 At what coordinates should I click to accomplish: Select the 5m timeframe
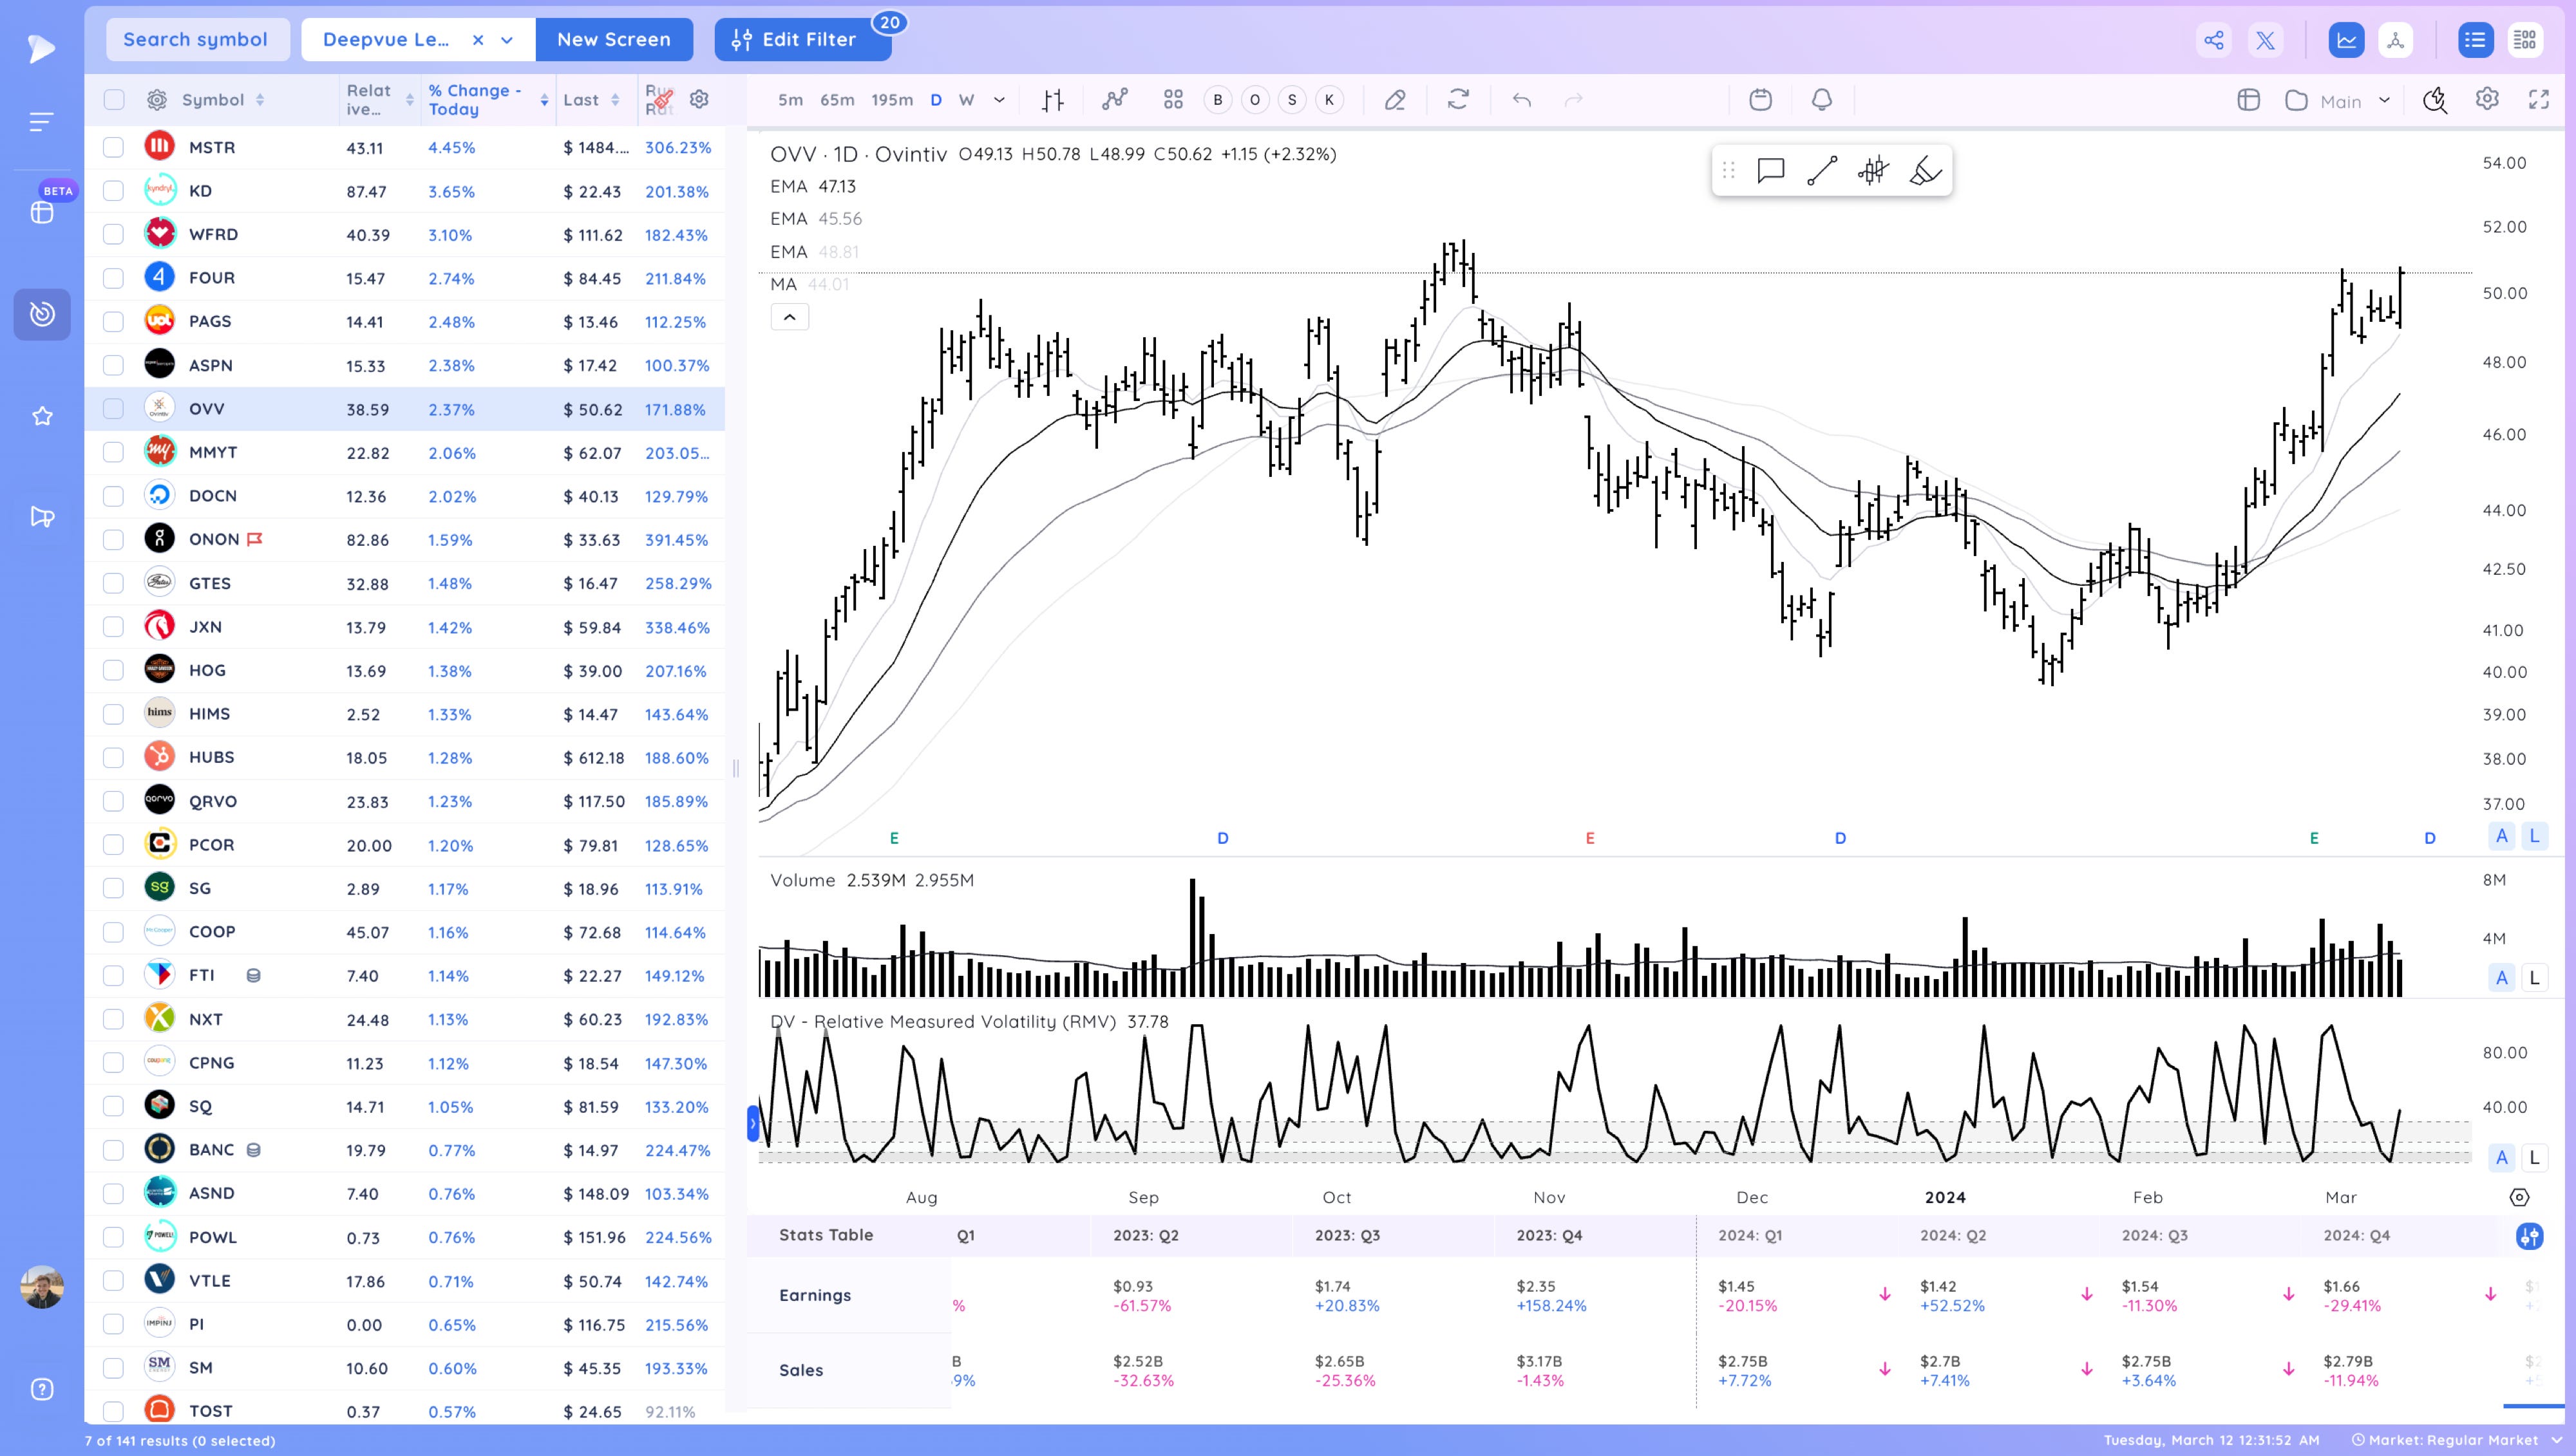(x=790, y=100)
